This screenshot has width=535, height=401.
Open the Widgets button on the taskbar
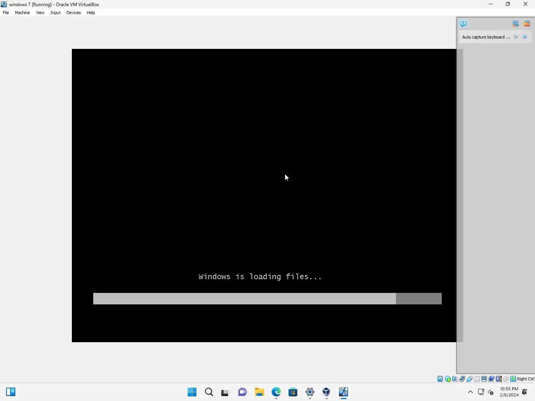click(x=11, y=392)
